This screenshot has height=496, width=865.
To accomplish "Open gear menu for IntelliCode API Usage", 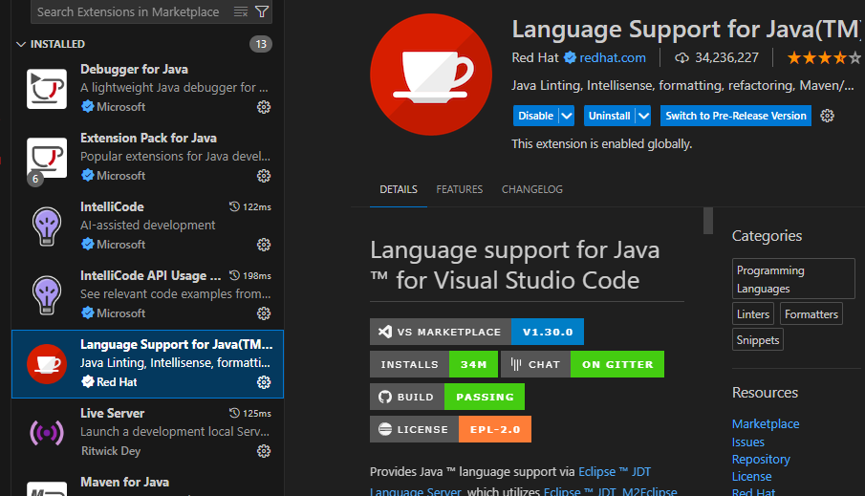I will [x=264, y=313].
